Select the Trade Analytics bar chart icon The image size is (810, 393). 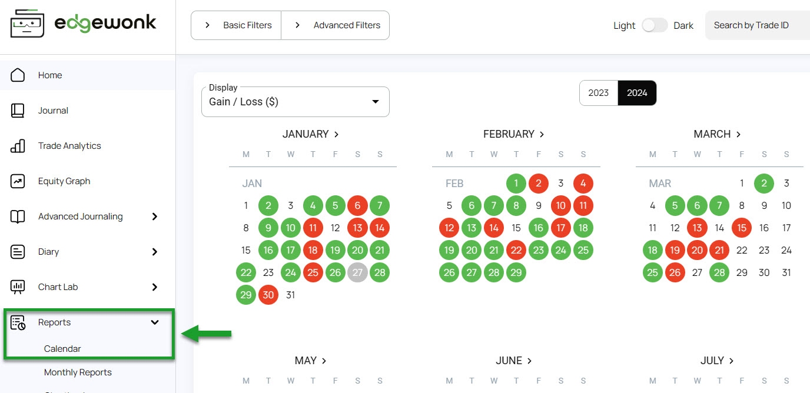pos(18,146)
